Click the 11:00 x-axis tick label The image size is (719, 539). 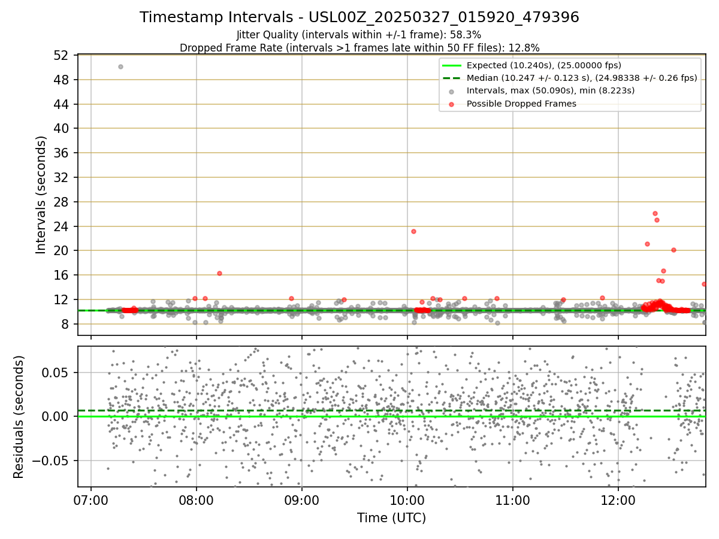click(513, 500)
